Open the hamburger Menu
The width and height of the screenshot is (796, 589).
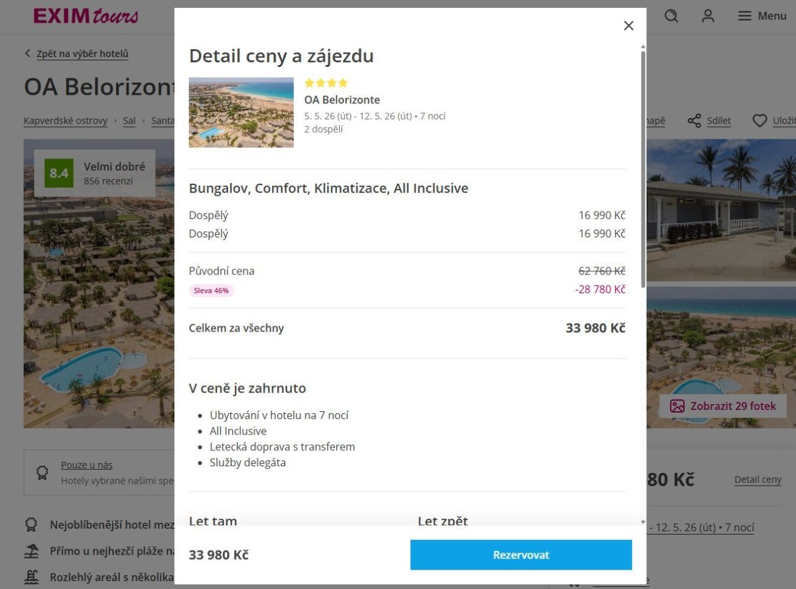tap(762, 16)
